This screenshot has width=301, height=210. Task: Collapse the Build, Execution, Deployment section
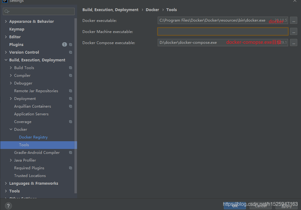click(5, 60)
